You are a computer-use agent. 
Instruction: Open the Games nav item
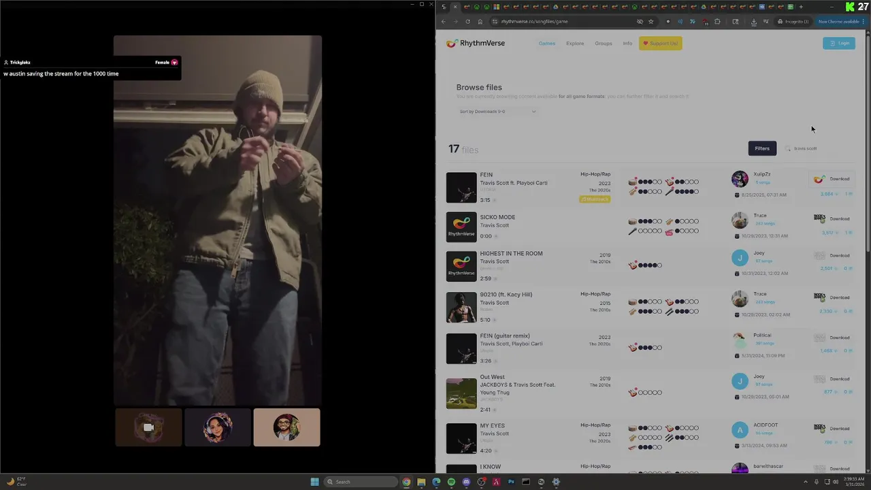tap(547, 44)
